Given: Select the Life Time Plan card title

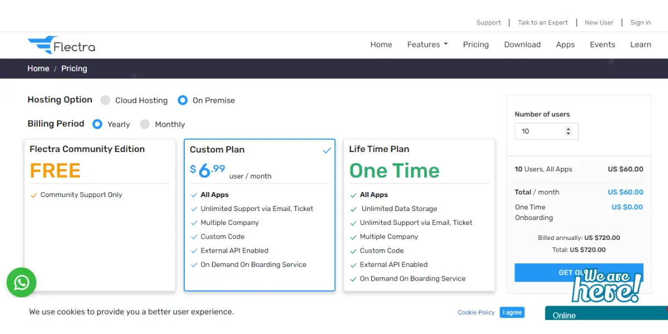Looking at the screenshot, I should point(379,149).
